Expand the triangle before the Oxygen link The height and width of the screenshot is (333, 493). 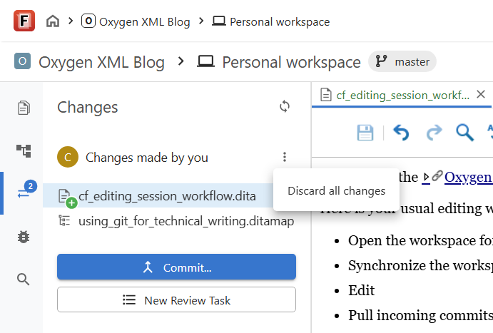tap(426, 177)
